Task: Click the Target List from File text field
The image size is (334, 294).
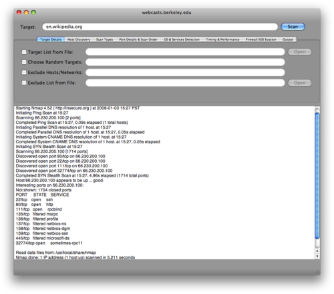Action: coord(185,52)
